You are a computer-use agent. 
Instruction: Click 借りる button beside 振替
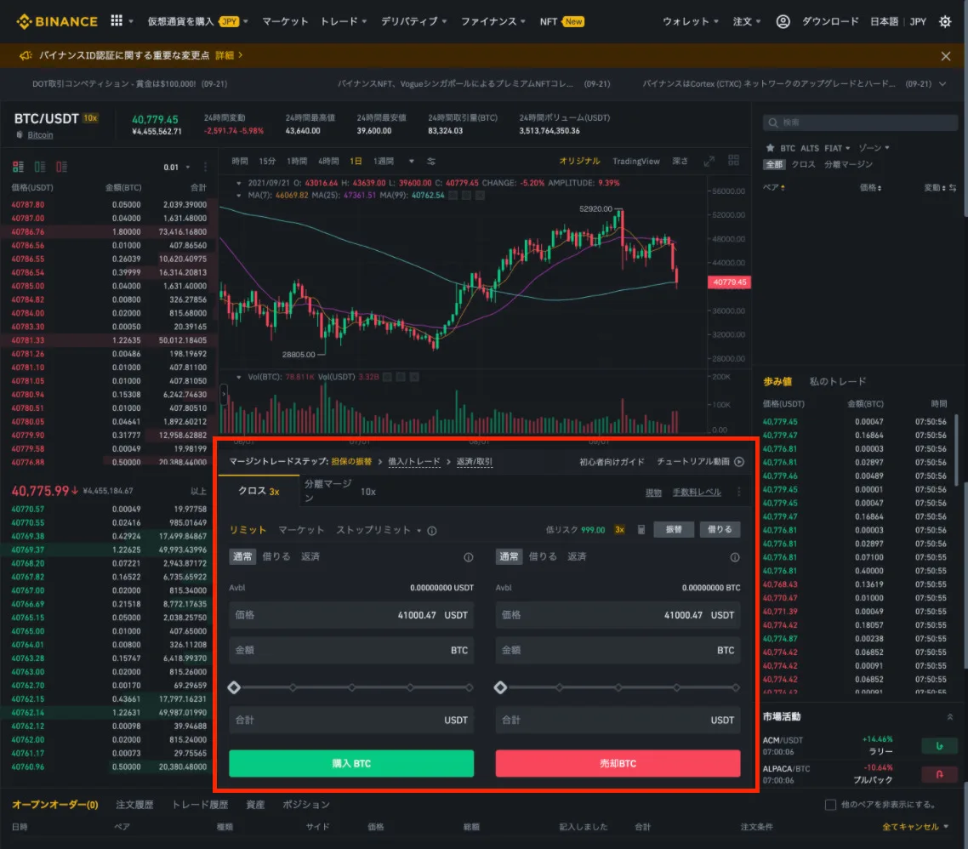click(720, 529)
